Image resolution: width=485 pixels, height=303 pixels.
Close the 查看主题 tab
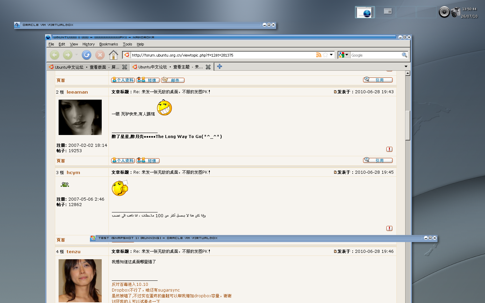(208, 67)
